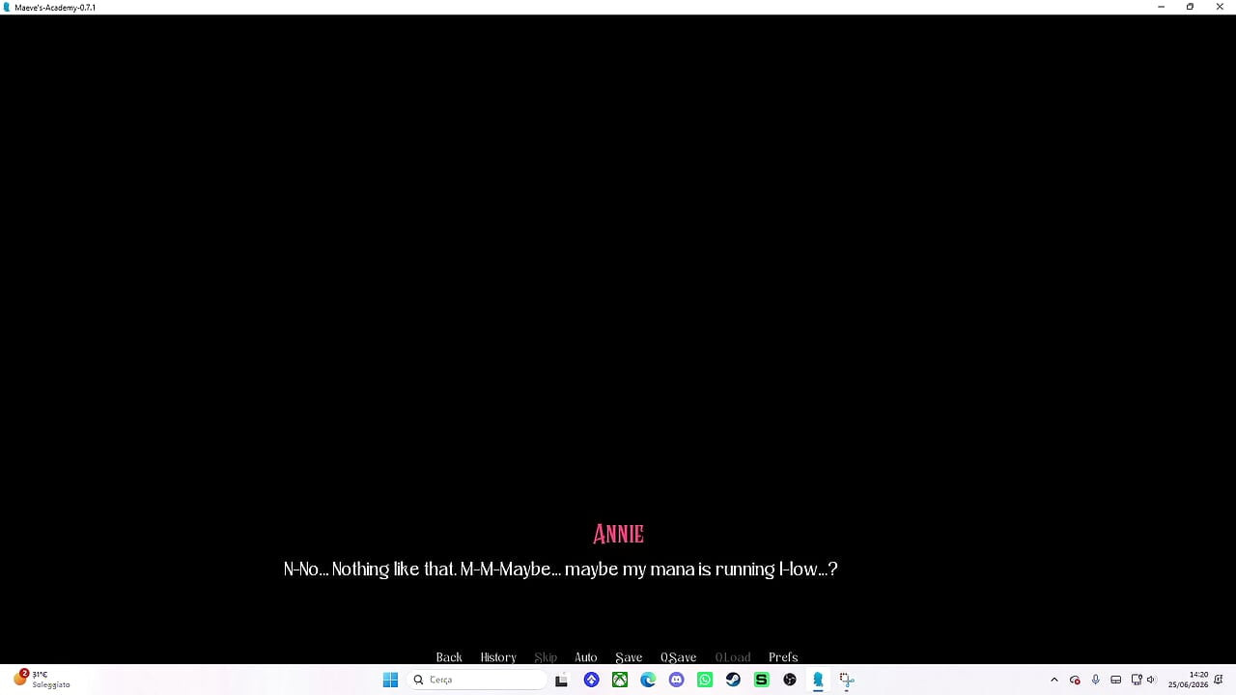Open Discord from taskbar
This screenshot has width=1236, height=695.
point(676,680)
